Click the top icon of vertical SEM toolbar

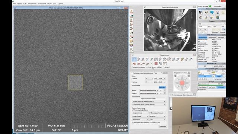(131, 12)
